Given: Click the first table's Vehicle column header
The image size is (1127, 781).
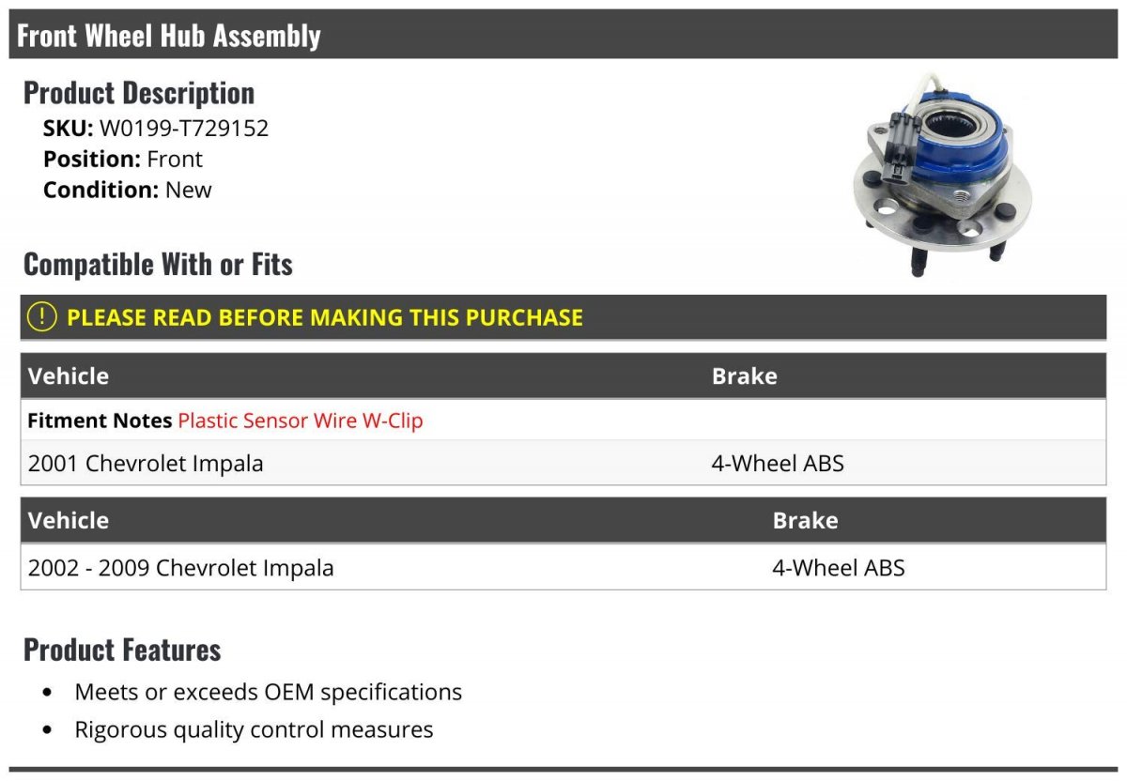Looking at the screenshot, I should click(69, 376).
